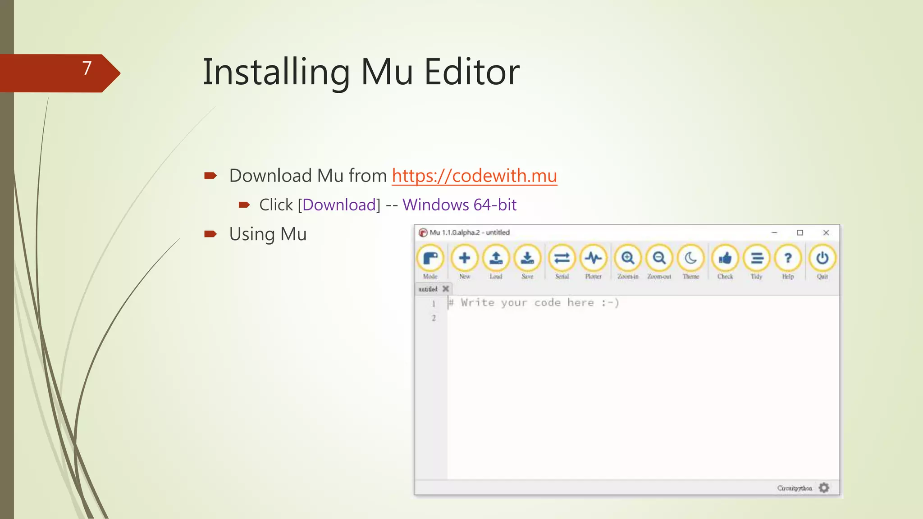Switch the Theme with moon icon

pos(690,262)
